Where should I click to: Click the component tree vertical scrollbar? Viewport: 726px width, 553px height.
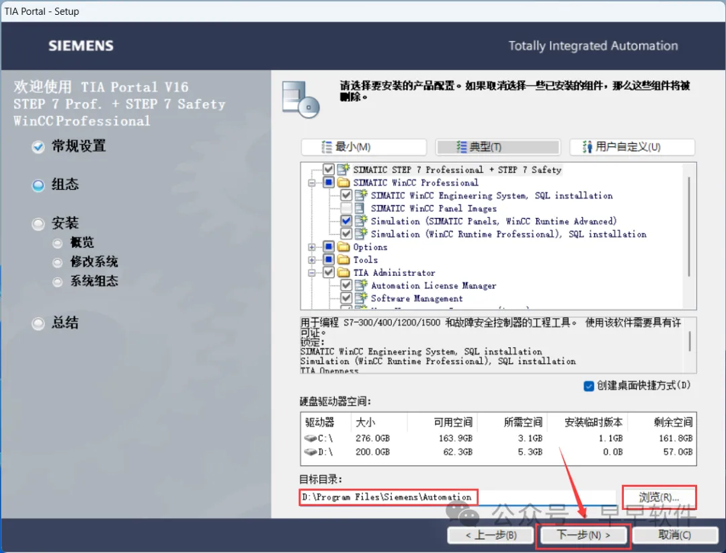click(x=689, y=226)
